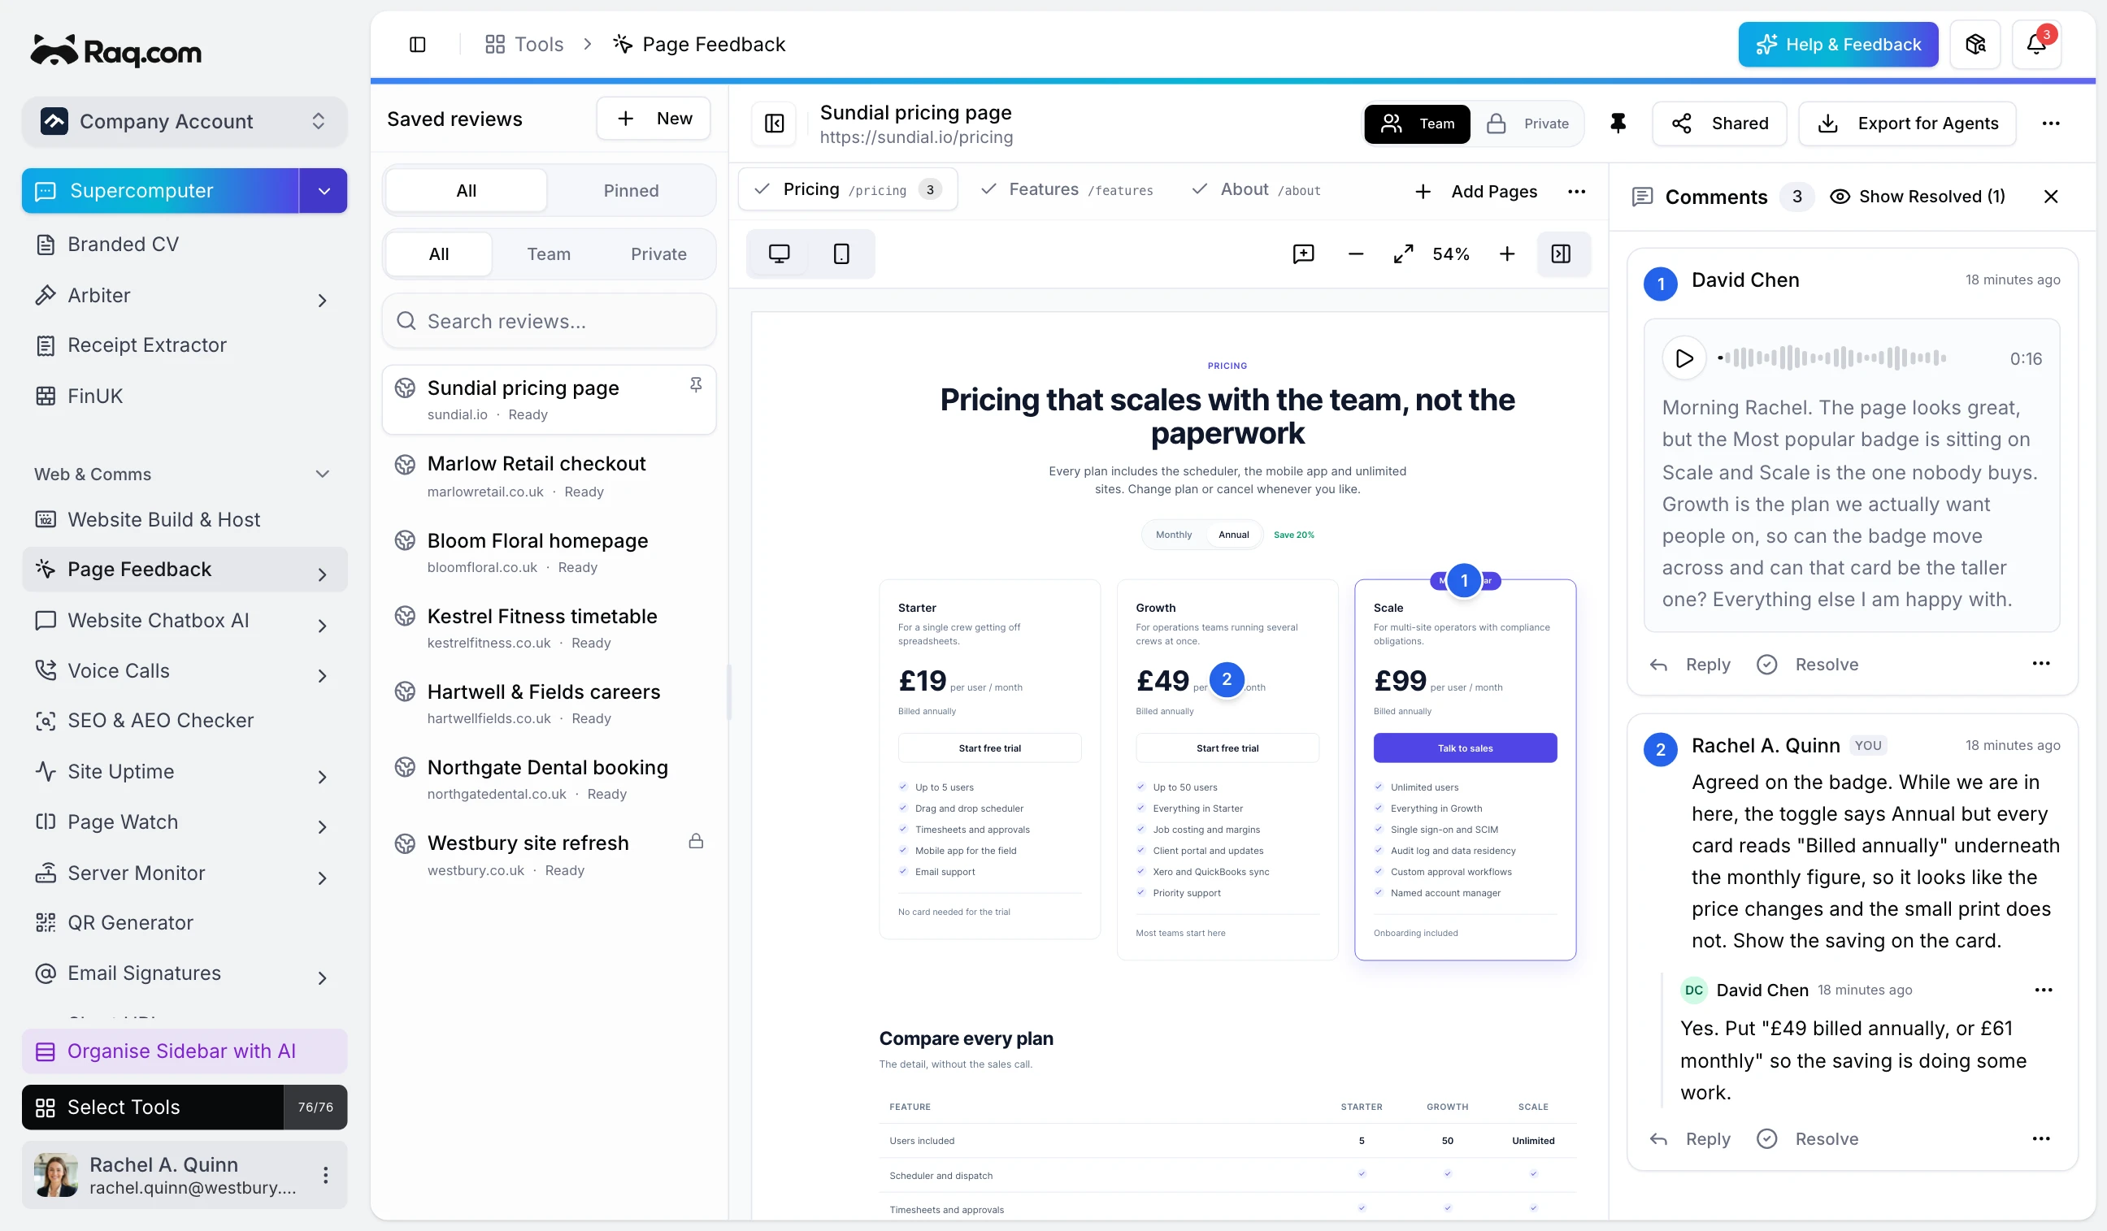Viewport: 2107px width, 1231px height.
Task: Click the audio waveform of David's voice note
Action: tap(1832, 358)
